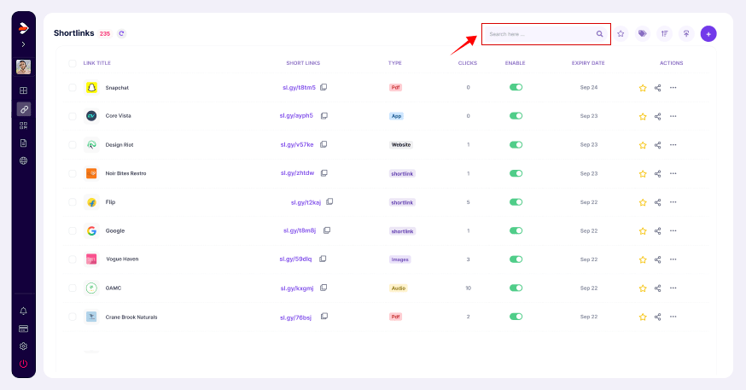Open more actions menu for Flip

[673, 202]
